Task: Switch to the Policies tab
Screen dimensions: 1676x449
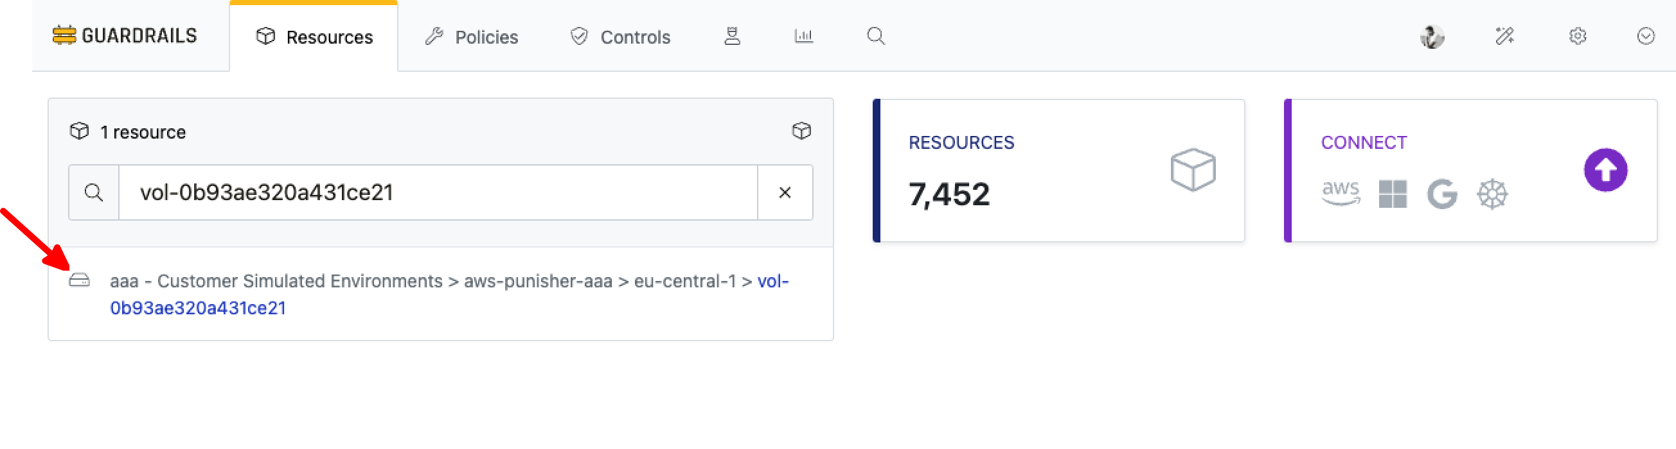Action: click(472, 37)
